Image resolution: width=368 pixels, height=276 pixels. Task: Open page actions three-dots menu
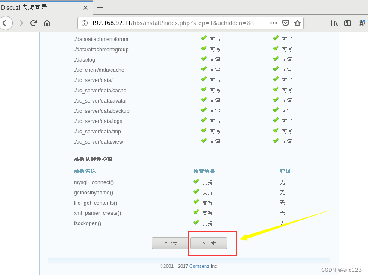click(x=274, y=23)
